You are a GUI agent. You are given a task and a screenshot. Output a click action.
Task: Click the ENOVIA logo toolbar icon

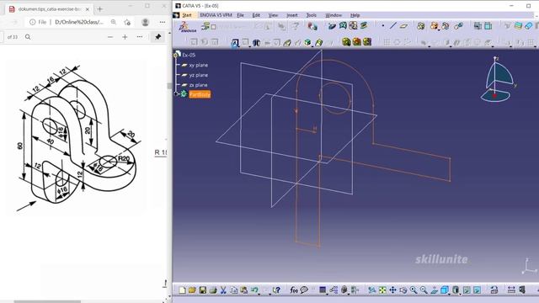coord(188,27)
